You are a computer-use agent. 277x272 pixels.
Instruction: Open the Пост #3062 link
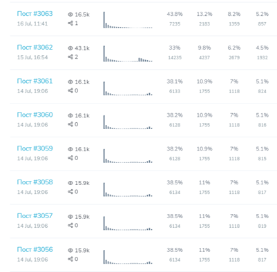pyautogui.click(x=35, y=47)
